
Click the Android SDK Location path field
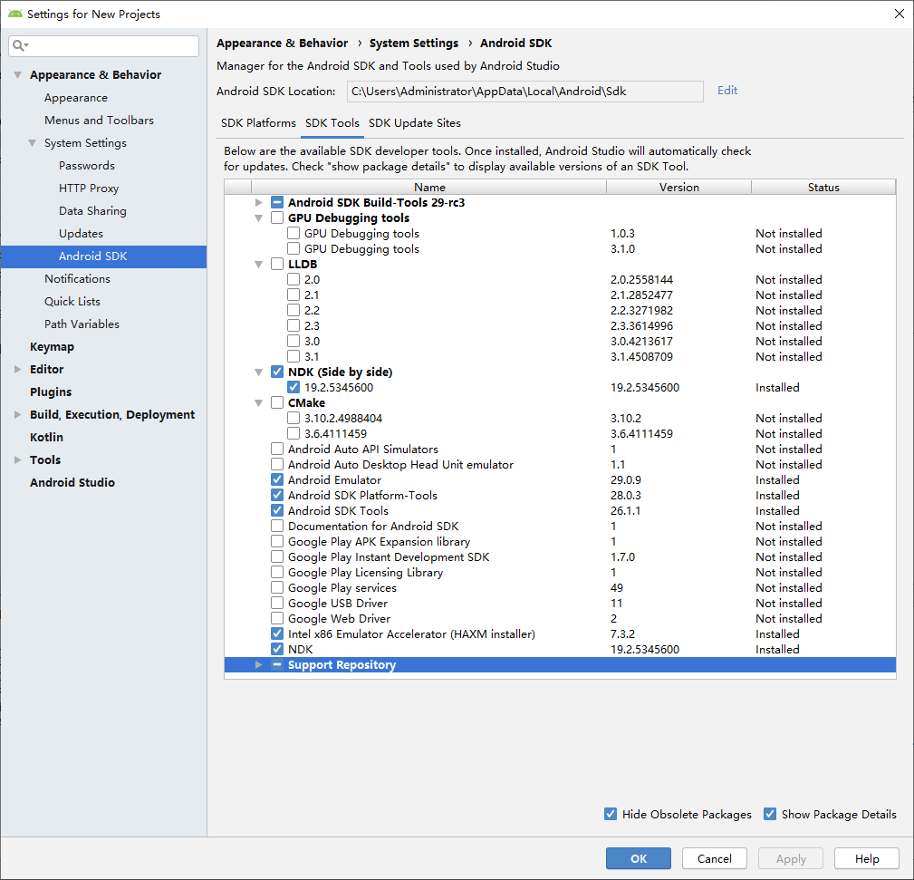(525, 91)
